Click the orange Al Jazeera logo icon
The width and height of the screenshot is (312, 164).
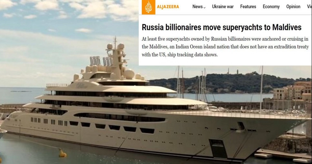pos(148,7)
